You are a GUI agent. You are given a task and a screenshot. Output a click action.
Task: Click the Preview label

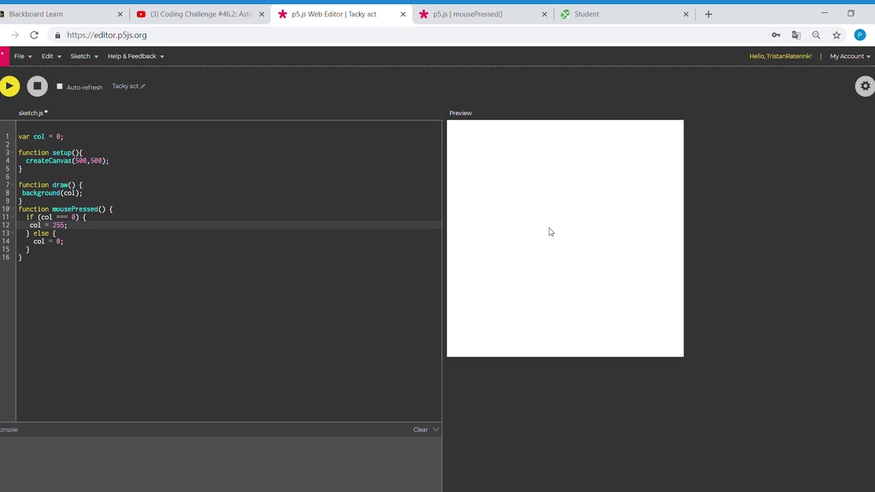click(x=461, y=113)
